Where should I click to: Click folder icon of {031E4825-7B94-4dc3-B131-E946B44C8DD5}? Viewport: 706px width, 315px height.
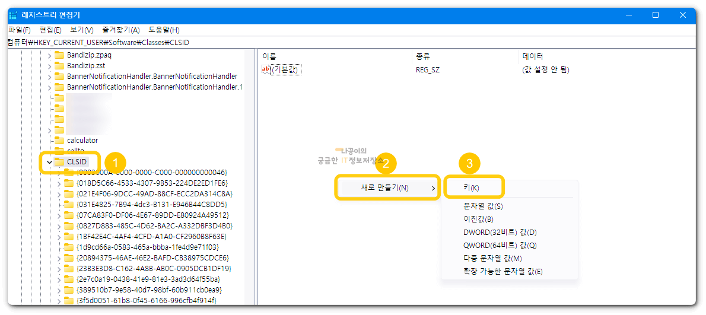click(x=68, y=204)
